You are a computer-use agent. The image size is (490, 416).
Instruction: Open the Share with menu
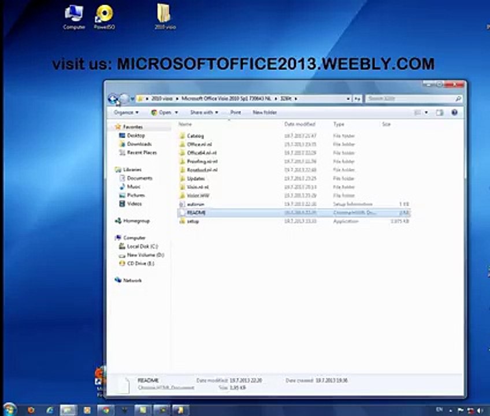204,112
